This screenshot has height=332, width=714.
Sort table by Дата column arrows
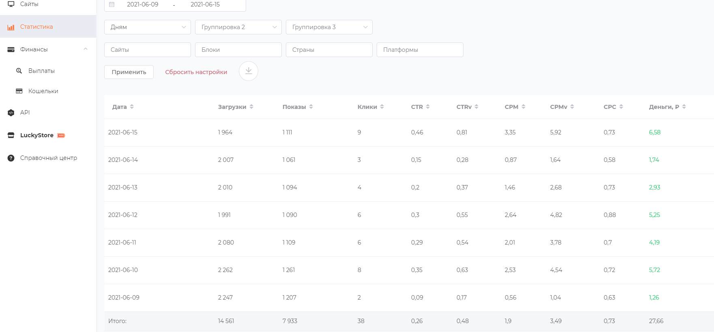[132, 107]
